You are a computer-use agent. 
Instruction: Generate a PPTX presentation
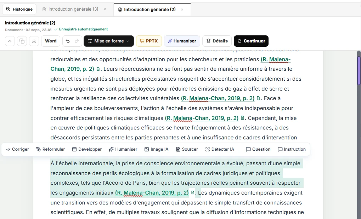coord(149,41)
